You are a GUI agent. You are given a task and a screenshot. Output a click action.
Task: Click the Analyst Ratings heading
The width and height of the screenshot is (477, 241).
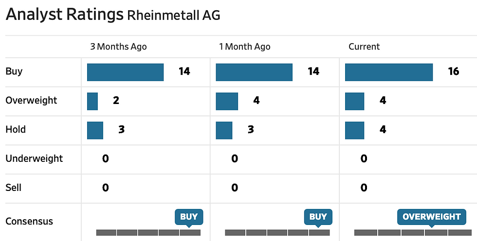tap(64, 15)
